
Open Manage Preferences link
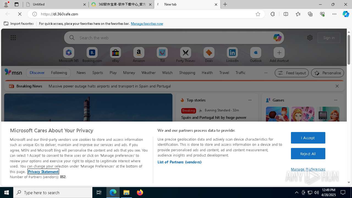(x=308, y=169)
